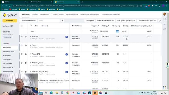The height and width of the screenshot is (95, 169).
Task: Open Edge browser from taskbar
Action: click(x=51, y=93)
